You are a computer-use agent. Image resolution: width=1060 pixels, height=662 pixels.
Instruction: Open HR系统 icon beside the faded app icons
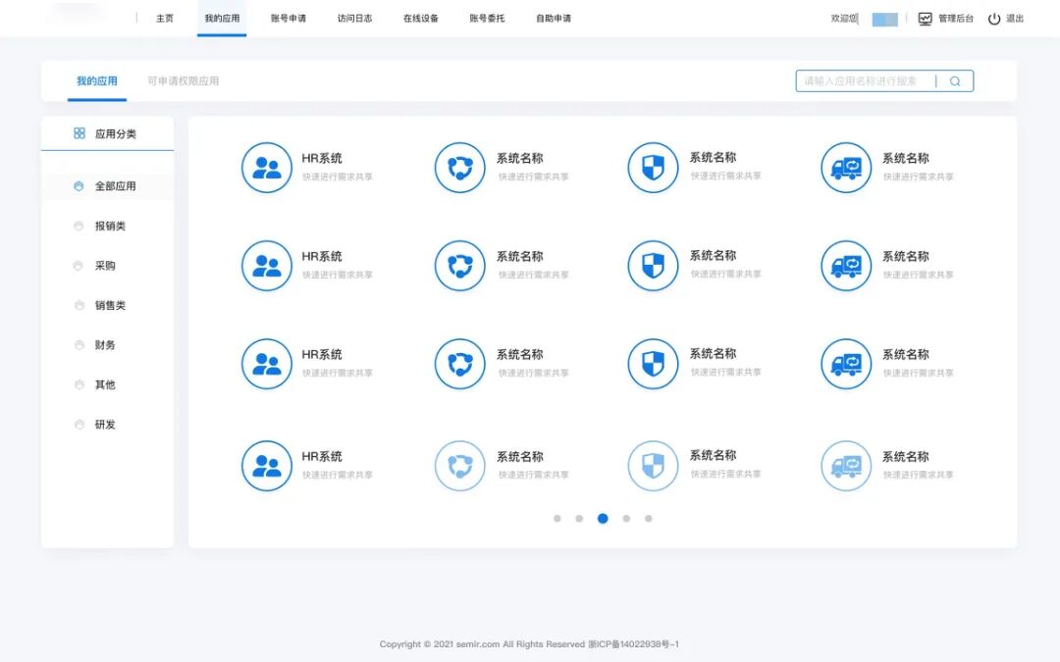coord(267,466)
